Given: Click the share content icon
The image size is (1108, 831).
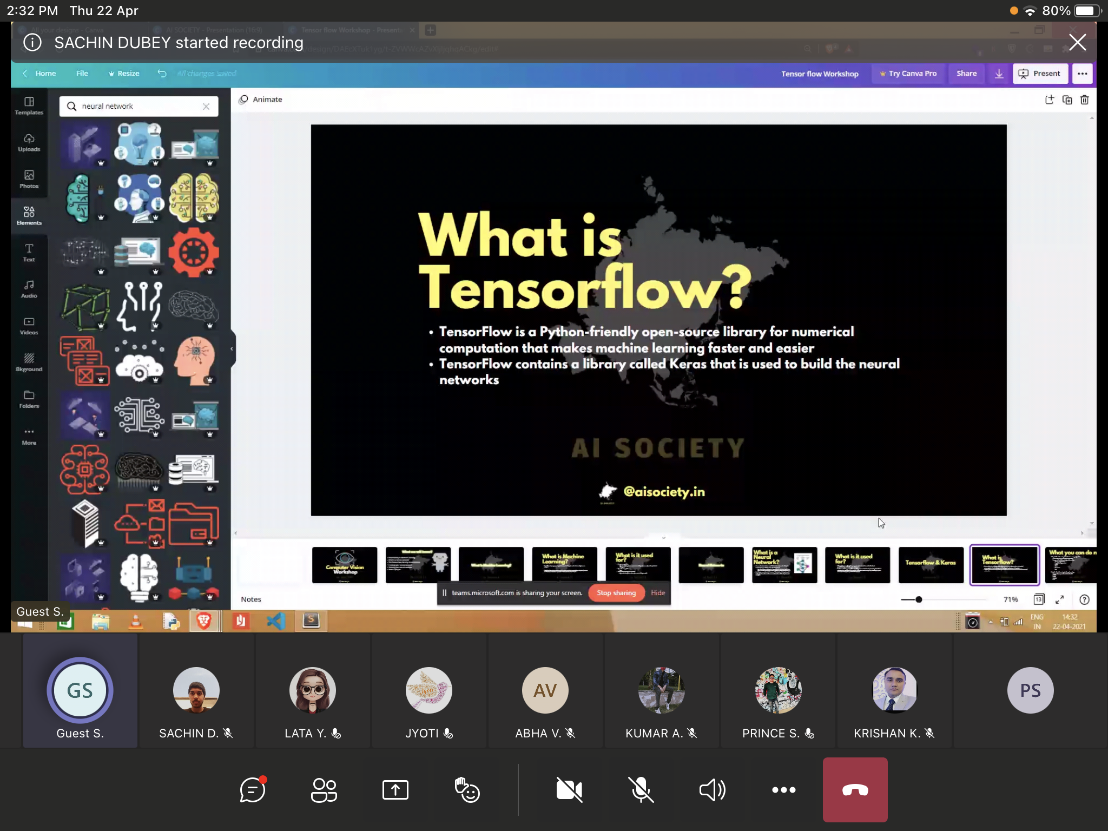Looking at the screenshot, I should pyautogui.click(x=395, y=790).
